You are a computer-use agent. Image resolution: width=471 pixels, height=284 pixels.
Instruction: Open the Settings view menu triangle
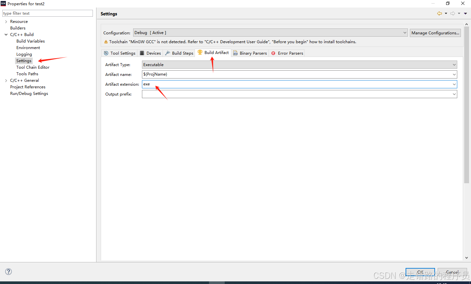click(465, 14)
